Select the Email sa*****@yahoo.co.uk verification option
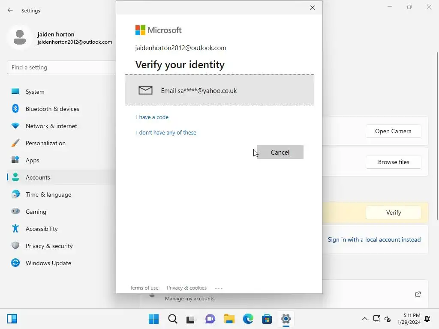 tap(219, 90)
